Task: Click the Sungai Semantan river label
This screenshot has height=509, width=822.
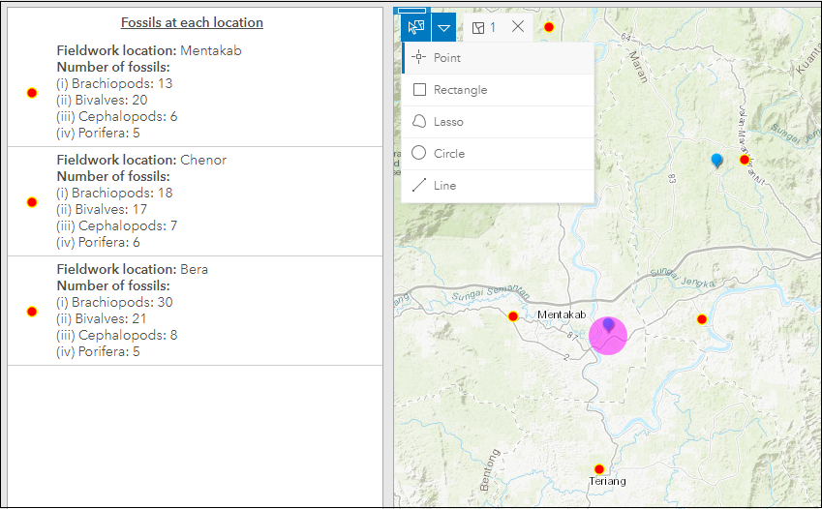Action: (490, 293)
